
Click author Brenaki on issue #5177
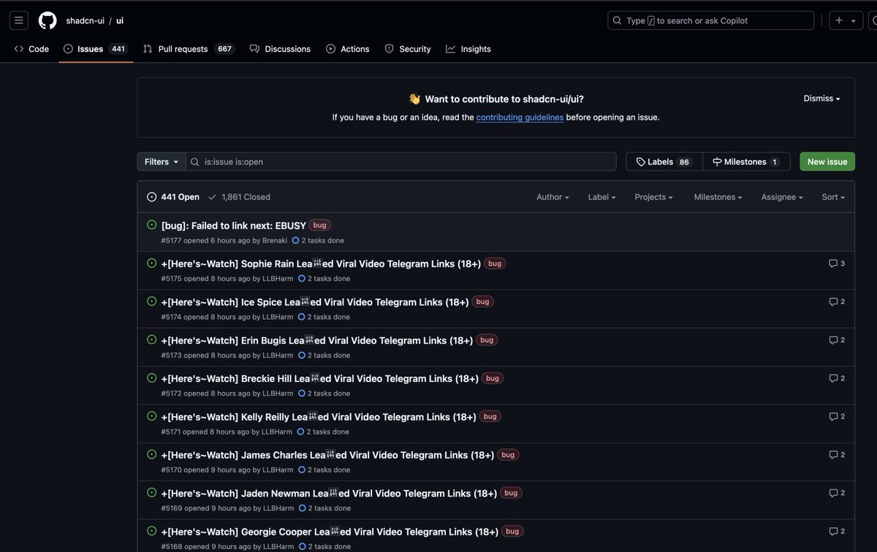[x=275, y=240]
